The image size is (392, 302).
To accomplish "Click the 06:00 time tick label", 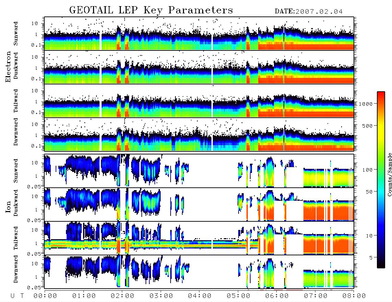I will 277,296.
